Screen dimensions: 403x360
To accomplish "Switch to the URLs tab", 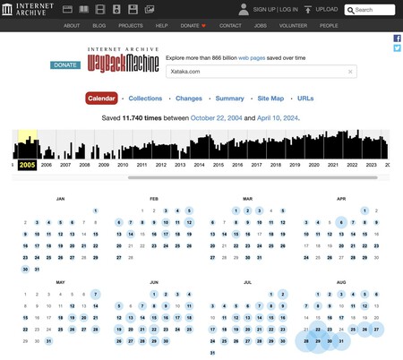I will (x=305, y=99).
